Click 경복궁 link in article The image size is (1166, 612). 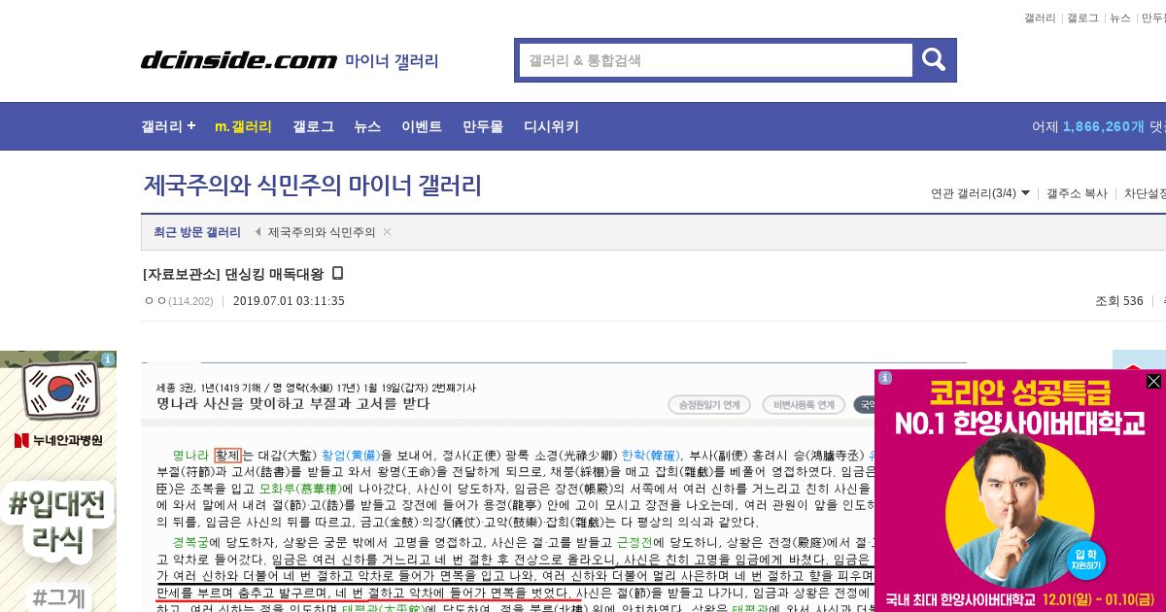pos(190,541)
